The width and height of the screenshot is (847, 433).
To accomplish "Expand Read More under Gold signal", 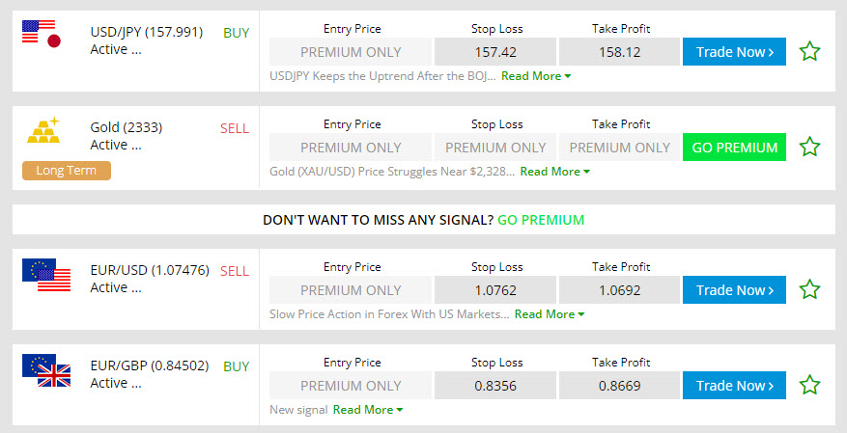I will [x=554, y=172].
